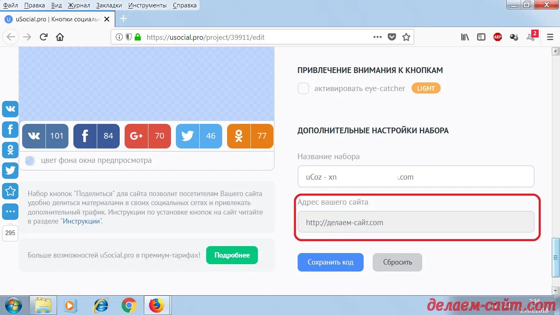This screenshot has width=560, height=315.
Task: Reload the page
Action: coord(43,37)
